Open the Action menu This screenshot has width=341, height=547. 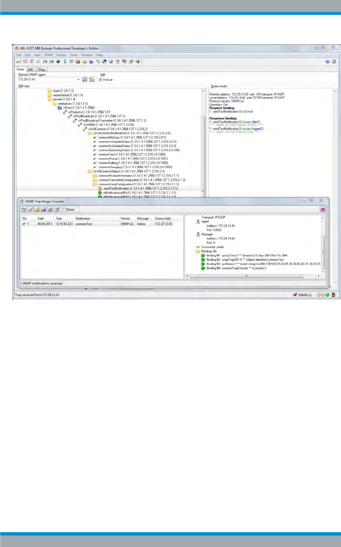tap(61, 55)
